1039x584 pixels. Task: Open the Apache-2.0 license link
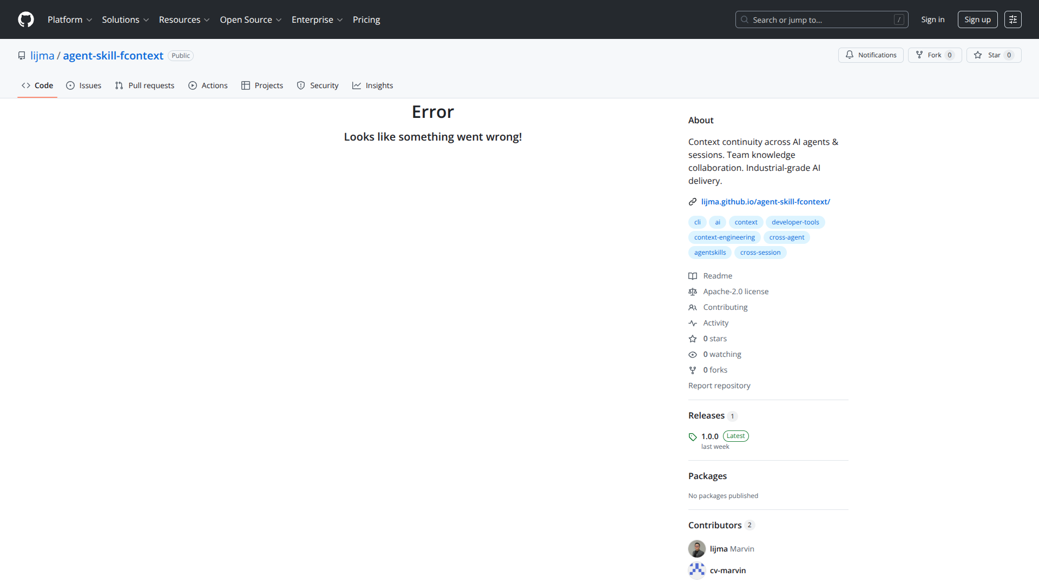(735, 291)
